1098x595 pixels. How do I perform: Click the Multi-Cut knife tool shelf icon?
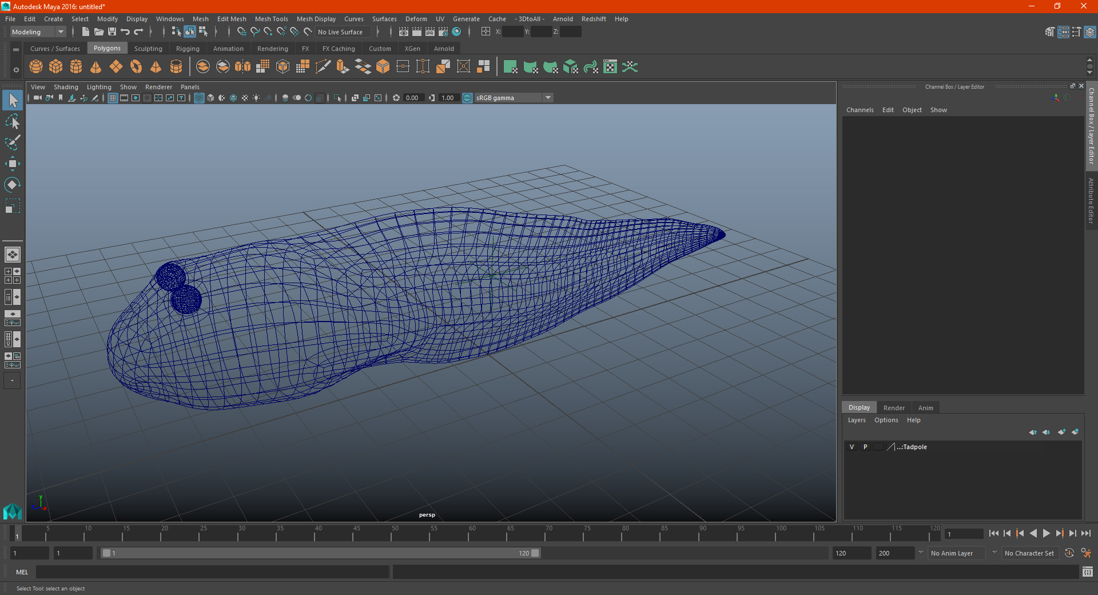[323, 67]
